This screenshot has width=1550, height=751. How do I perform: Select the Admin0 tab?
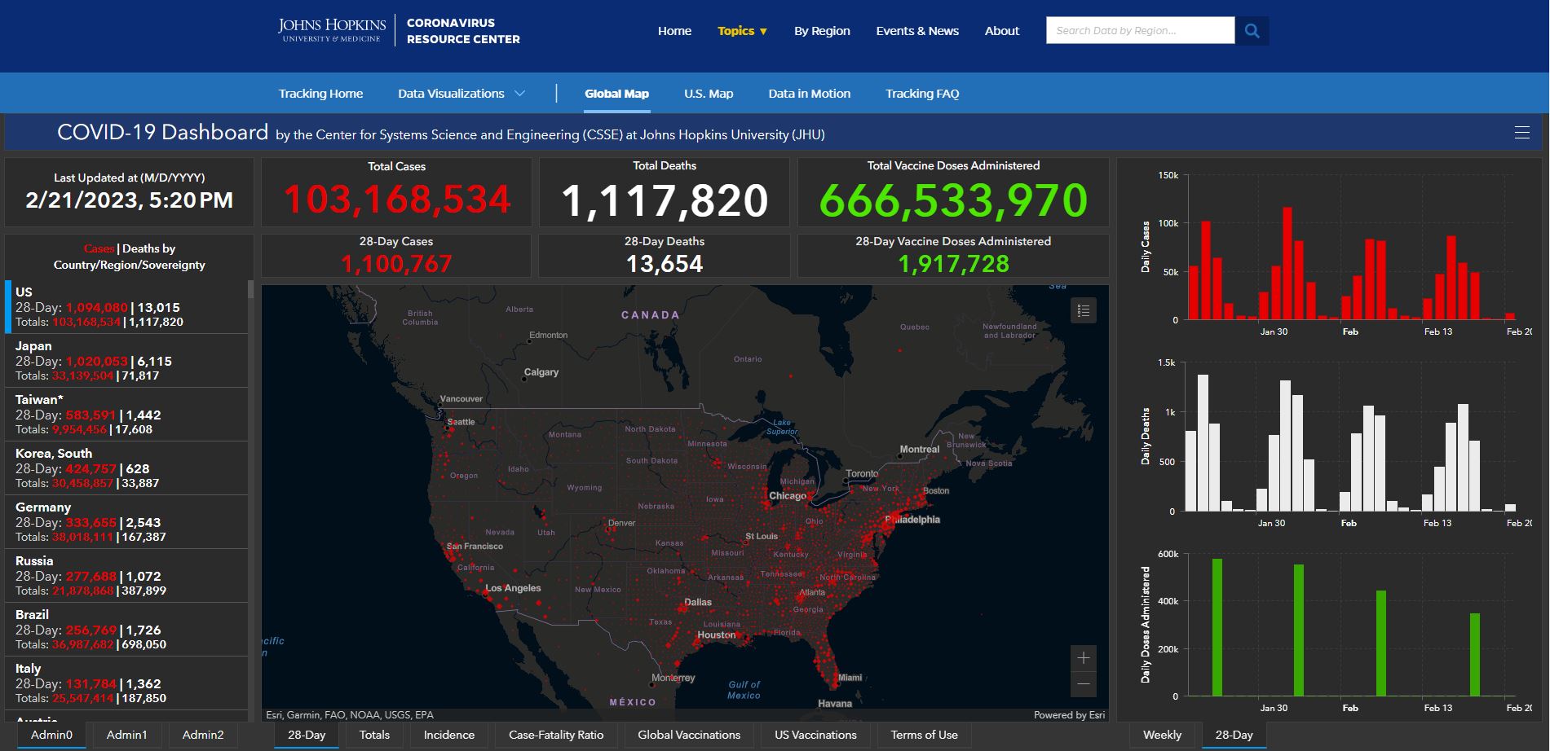point(51,735)
